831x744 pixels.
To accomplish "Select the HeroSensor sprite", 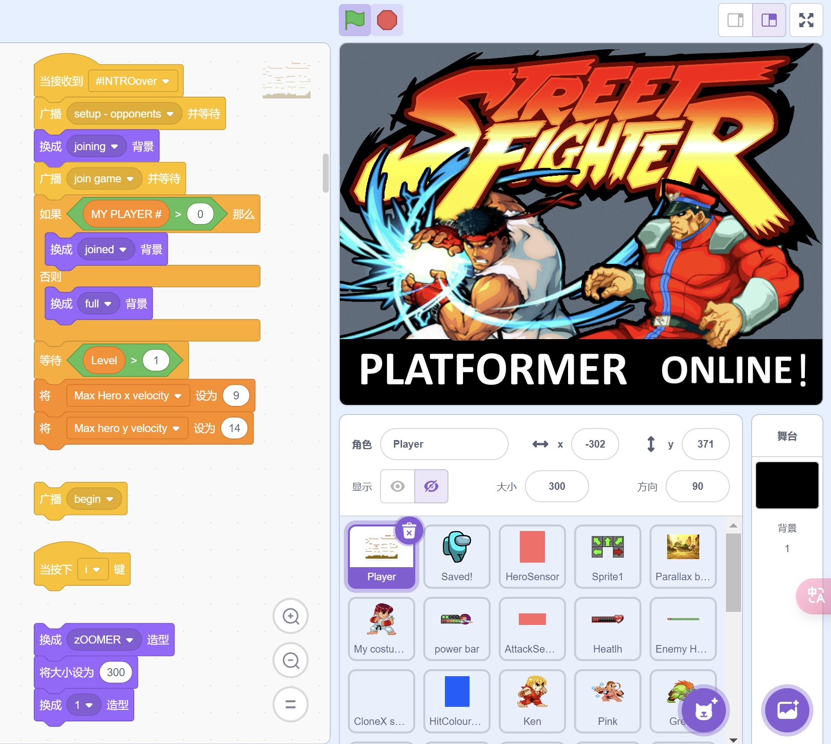I will point(532,557).
